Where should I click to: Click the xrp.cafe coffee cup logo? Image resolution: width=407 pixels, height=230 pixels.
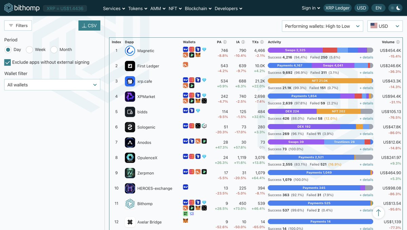[x=130, y=81]
